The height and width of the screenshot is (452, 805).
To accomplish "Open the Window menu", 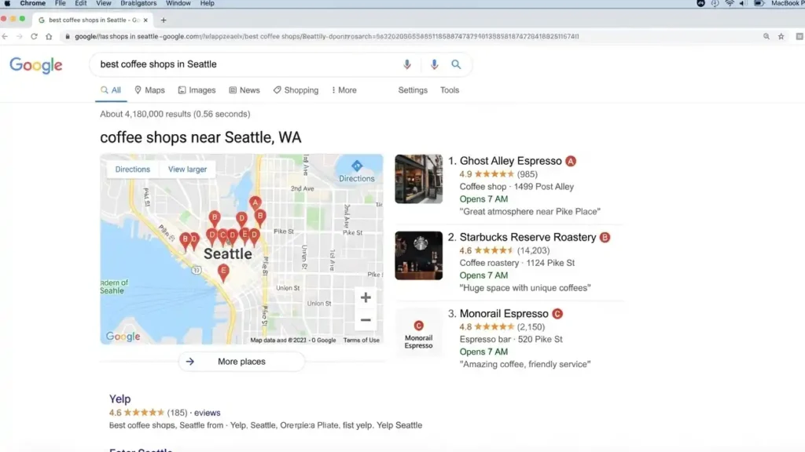I will [x=178, y=4].
